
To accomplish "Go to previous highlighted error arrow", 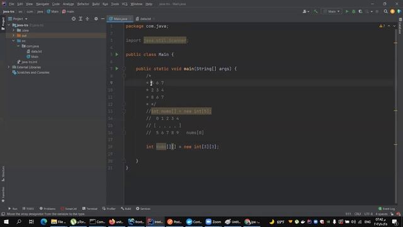I will click(x=389, y=26).
